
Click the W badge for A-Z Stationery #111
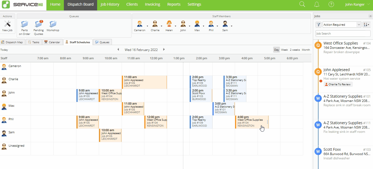[x=318, y=125]
